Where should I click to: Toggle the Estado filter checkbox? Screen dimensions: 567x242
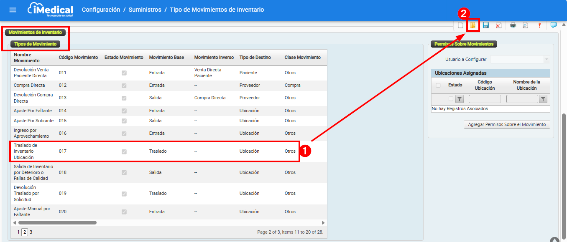[451, 99]
